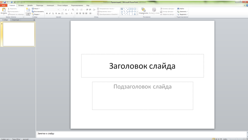Image resolution: width=248 pixels, height=140 pixels.
Task: Click Восстановить reset slide button
Action: click(38, 11)
